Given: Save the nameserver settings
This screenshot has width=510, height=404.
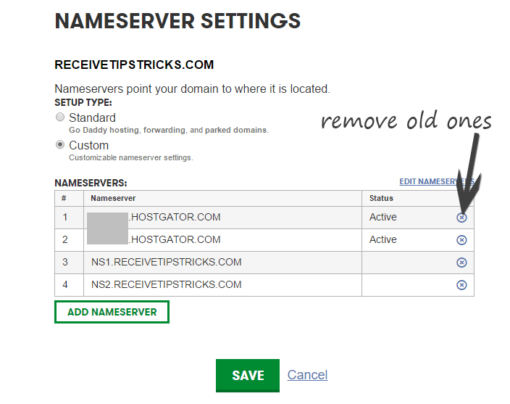Looking at the screenshot, I should pos(248,376).
